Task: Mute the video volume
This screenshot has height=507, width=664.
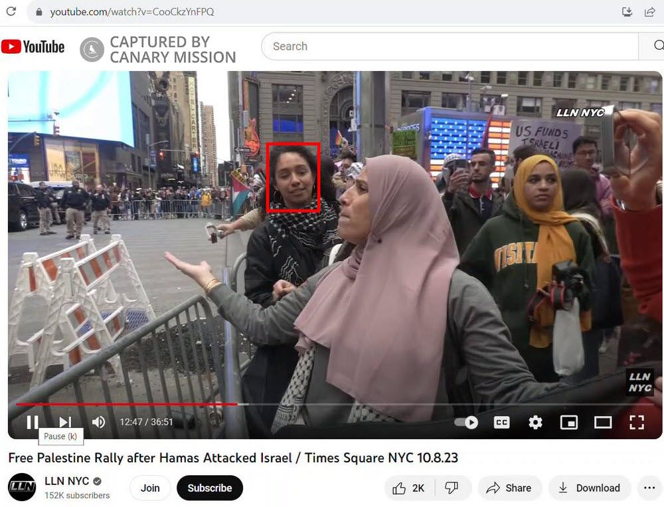Action: [x=99, y=422]
